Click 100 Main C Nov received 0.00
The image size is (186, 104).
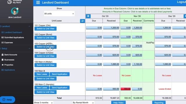[x=137, y=89]
